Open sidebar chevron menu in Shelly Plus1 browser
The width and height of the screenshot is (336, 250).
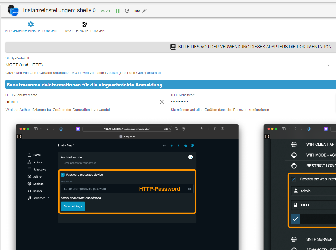point(41,129)
